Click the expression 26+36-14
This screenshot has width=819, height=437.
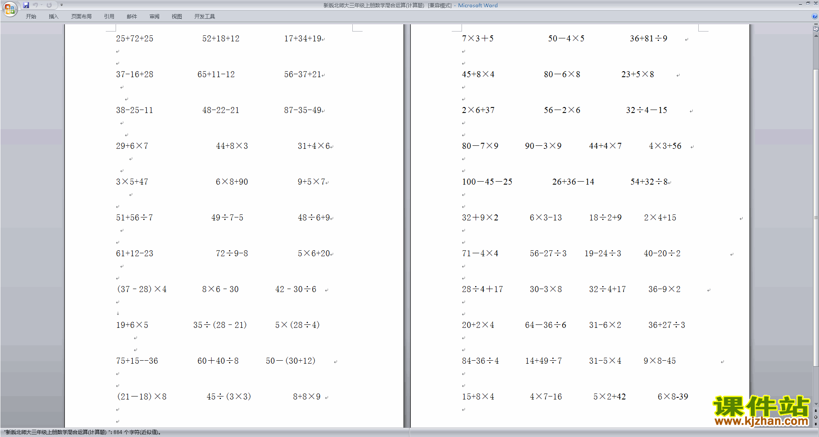click(x=573, y=182)
